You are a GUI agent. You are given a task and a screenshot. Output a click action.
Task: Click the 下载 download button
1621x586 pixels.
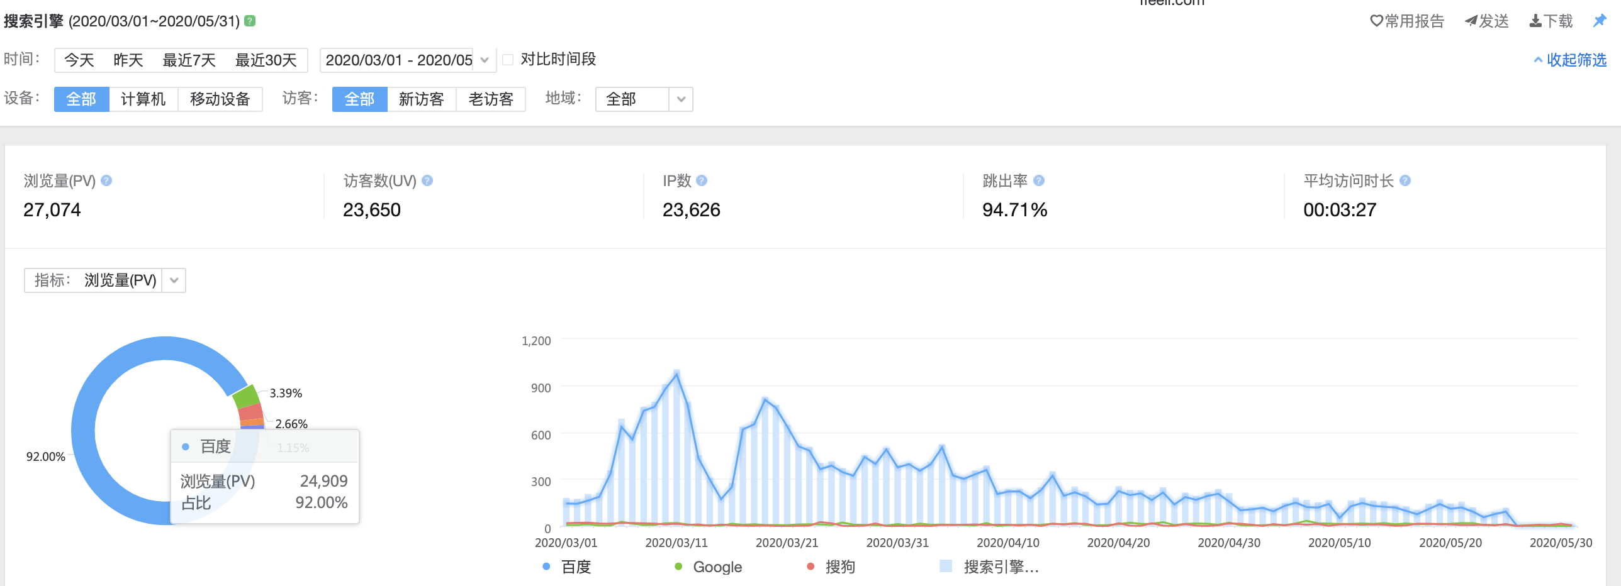tap(1551, 21)
